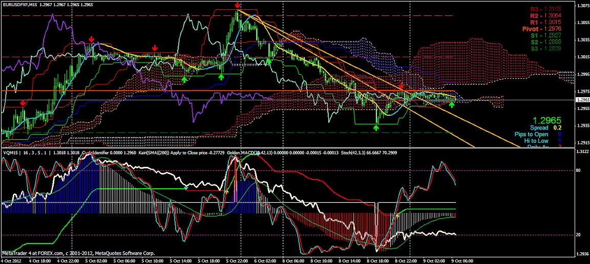Click the red down arrow just before 5 Oct 02:00
590x264 pixels.
[x=91, y=39]
